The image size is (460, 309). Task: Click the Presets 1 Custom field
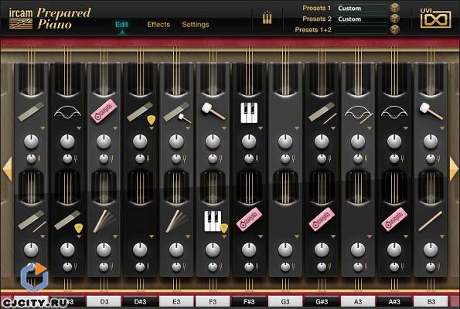(362, 8)
